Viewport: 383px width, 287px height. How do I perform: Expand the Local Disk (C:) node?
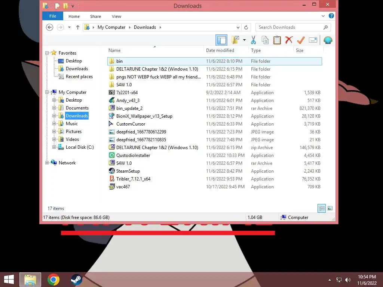click(54, 147)
